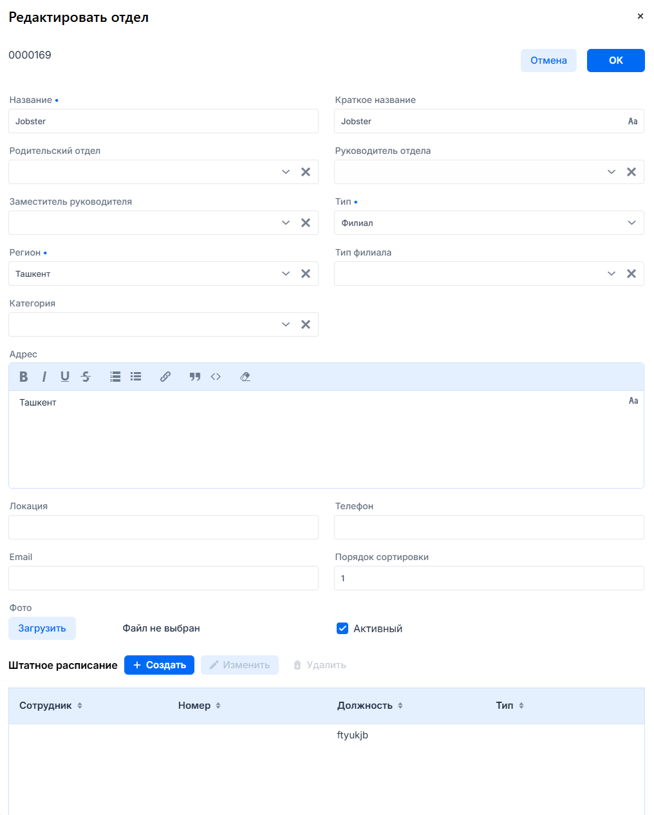Uncheck the Активный checkbox
The width and height of the screenshot is (654, 815).
[342, 628]
